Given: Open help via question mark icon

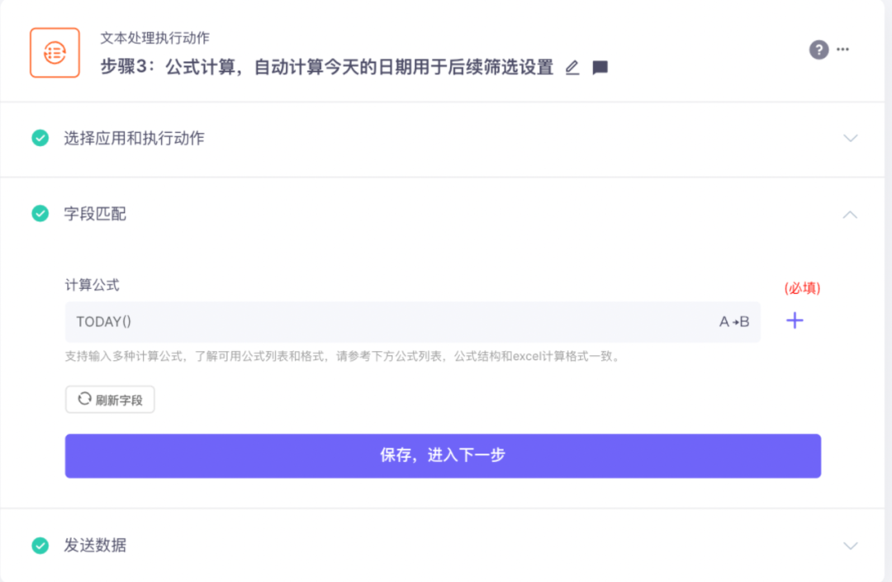Looking at the screenshot, I should click(818, 50).
